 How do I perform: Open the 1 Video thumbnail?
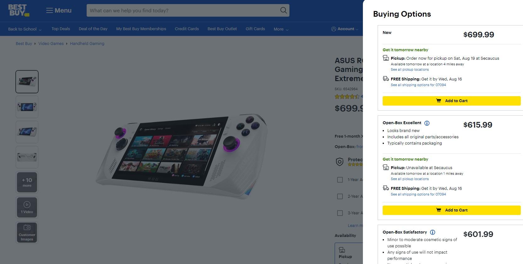coord(27,207)
